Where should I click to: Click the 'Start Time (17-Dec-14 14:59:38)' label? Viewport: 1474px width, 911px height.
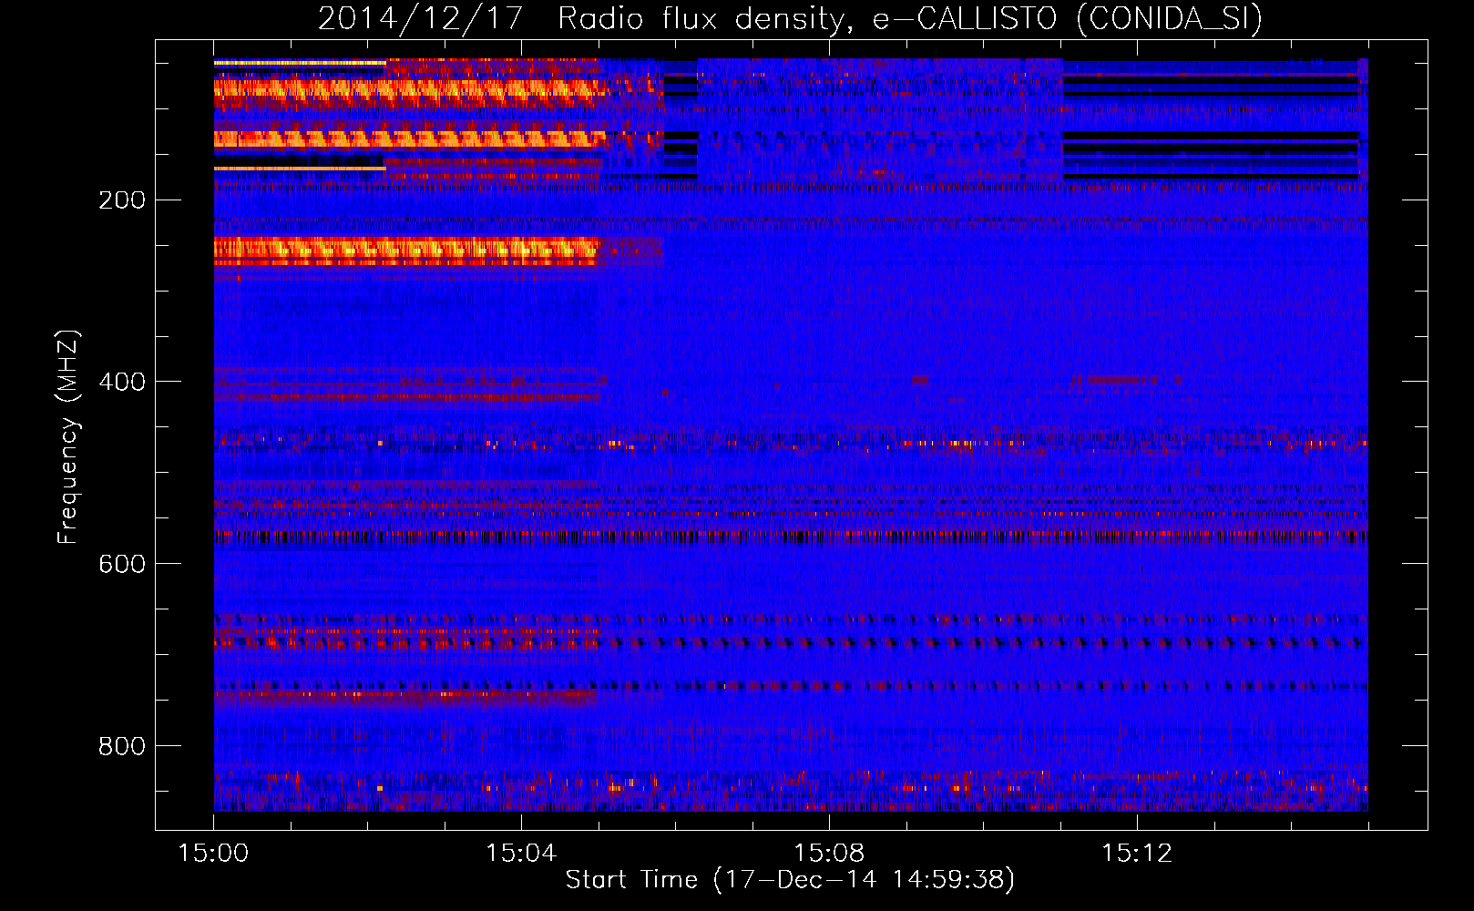pos(790,881)
